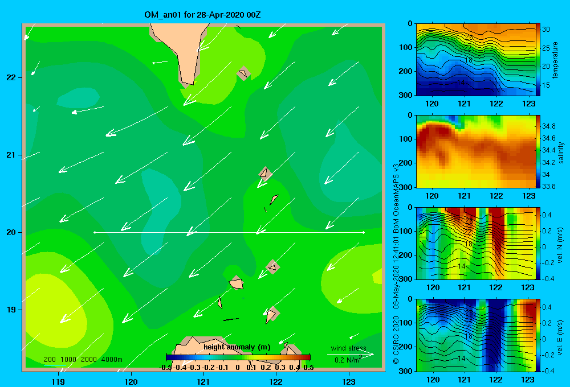Click the "18" contour label in the vel. N plot
The height and width of the screenshot is (387, 570).
(469, 244)
